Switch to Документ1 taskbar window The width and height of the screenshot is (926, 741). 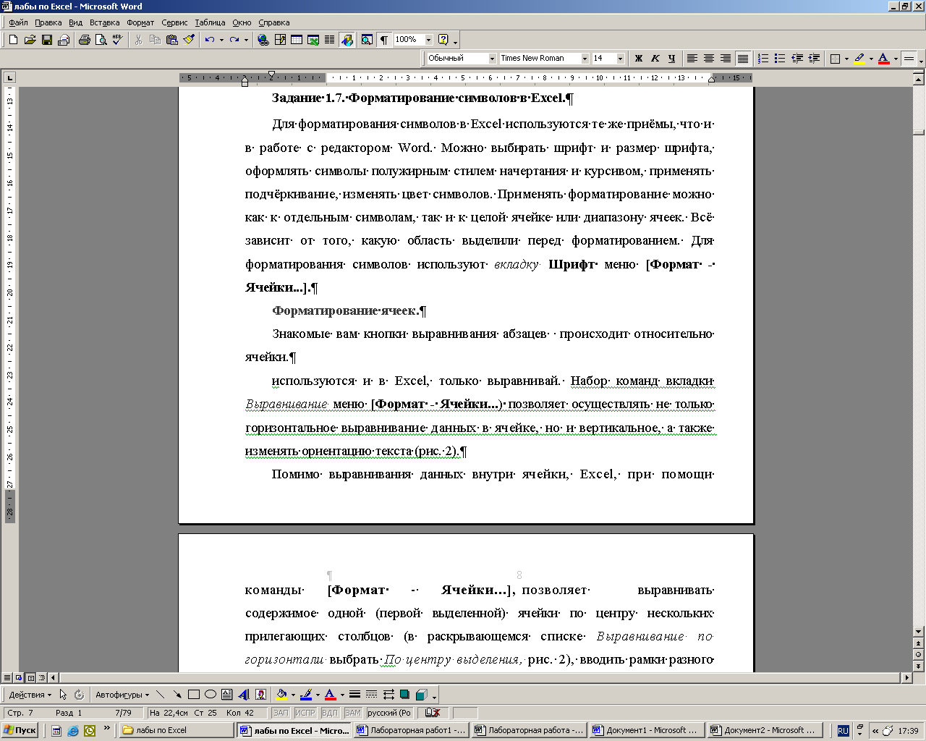[x=646, y=731]
